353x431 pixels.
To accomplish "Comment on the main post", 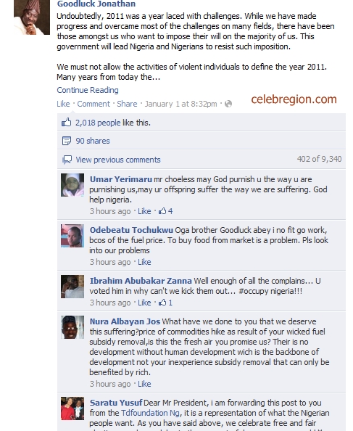I will point(94,104).
